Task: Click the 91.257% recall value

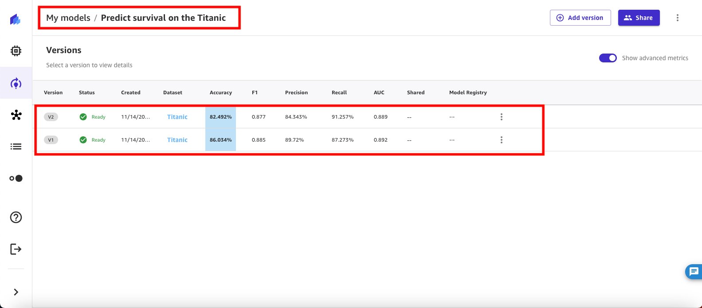Action: coord(342,117)
